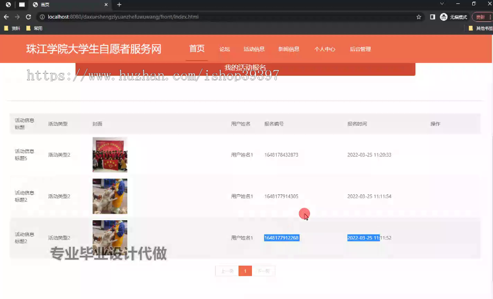Click the dog cover thumbnail in 1648177914305 row

click(x=110, y=196)
